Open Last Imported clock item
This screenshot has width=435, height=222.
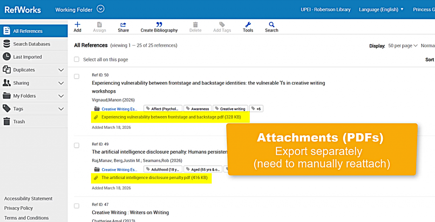click(x=27, y=57)
